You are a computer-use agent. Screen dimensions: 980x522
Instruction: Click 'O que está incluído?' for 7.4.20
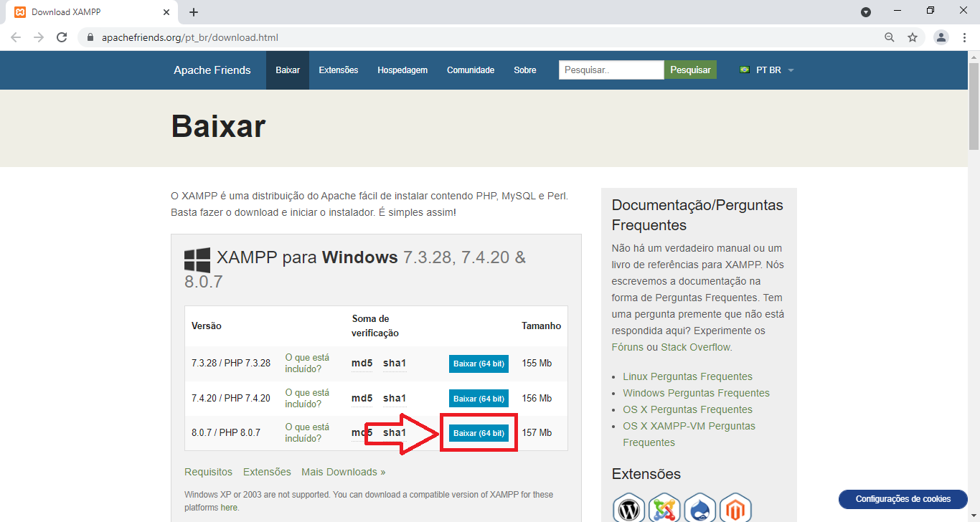(x=307, y=398)
